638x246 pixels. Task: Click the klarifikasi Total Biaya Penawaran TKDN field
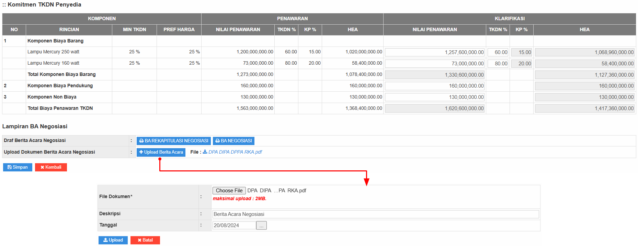[434, 108]
